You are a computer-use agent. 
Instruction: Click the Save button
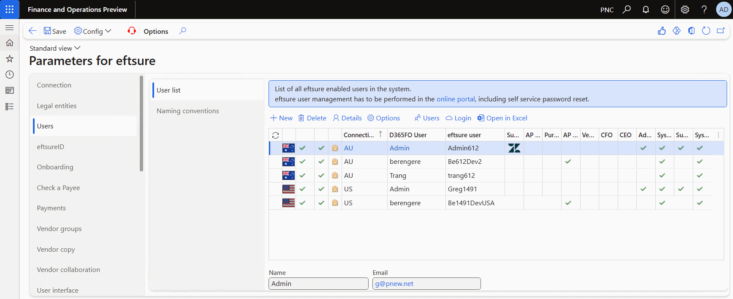coord(55,31)
